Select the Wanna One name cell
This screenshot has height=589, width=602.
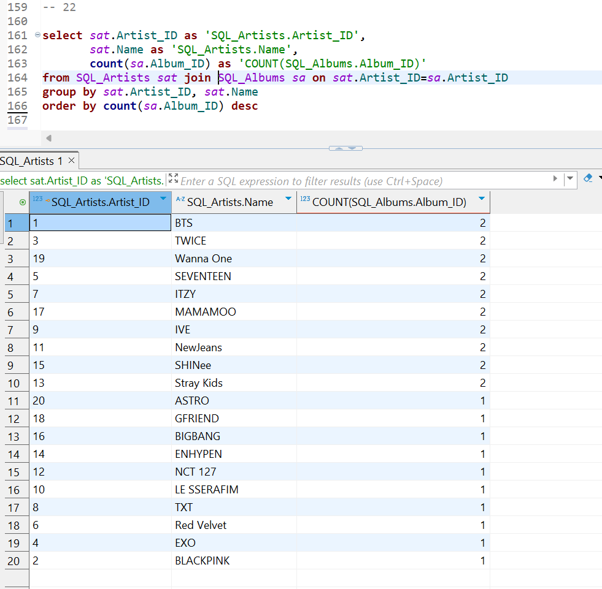pyautogui.click(x=234, y=259)
